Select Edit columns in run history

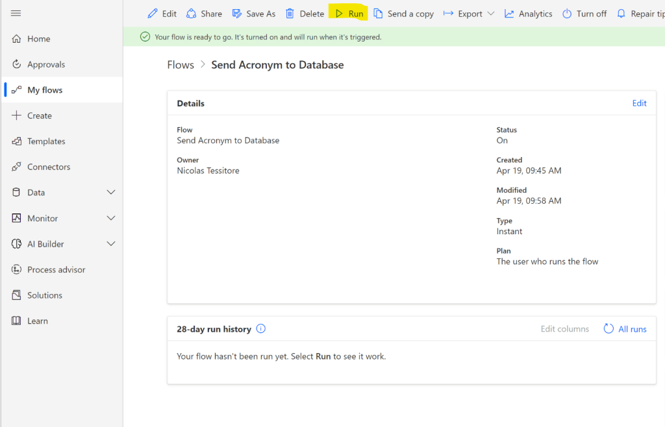pos(564,329)
